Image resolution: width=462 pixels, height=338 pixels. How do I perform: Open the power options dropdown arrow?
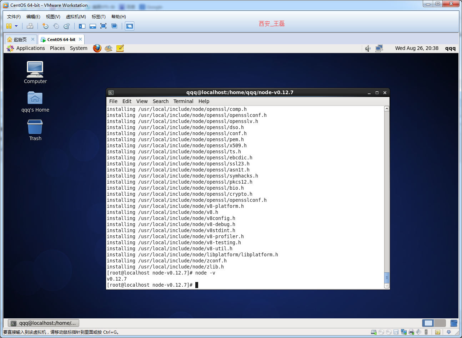[16, 26]
